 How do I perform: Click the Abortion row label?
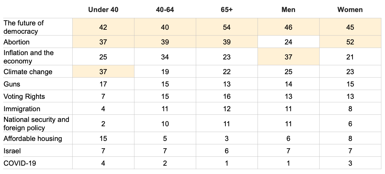click(16, 42)
